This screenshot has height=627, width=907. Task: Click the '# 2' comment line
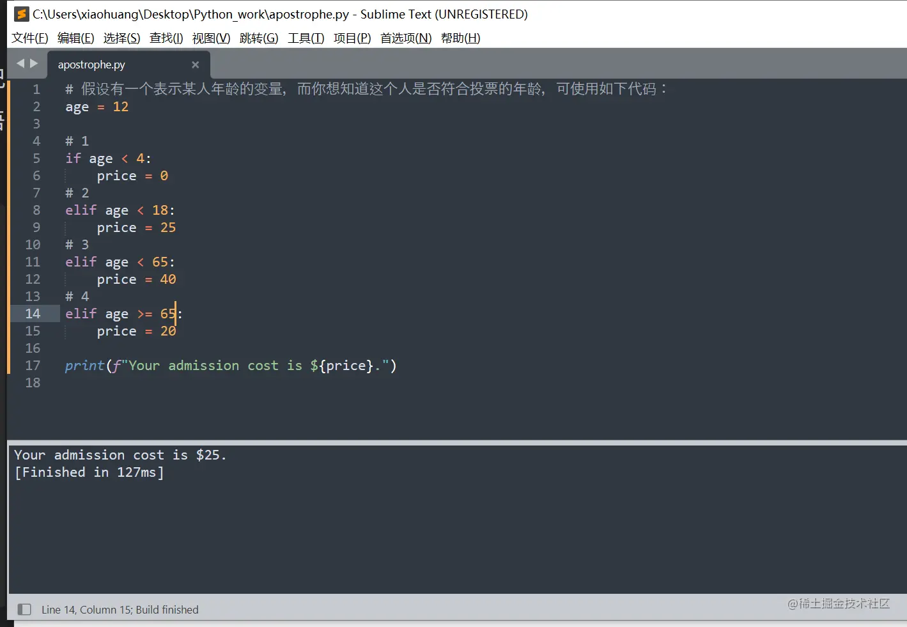77,193
